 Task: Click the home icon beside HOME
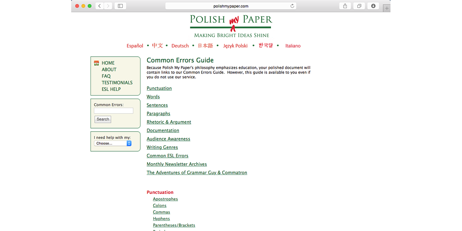point(97,63)
